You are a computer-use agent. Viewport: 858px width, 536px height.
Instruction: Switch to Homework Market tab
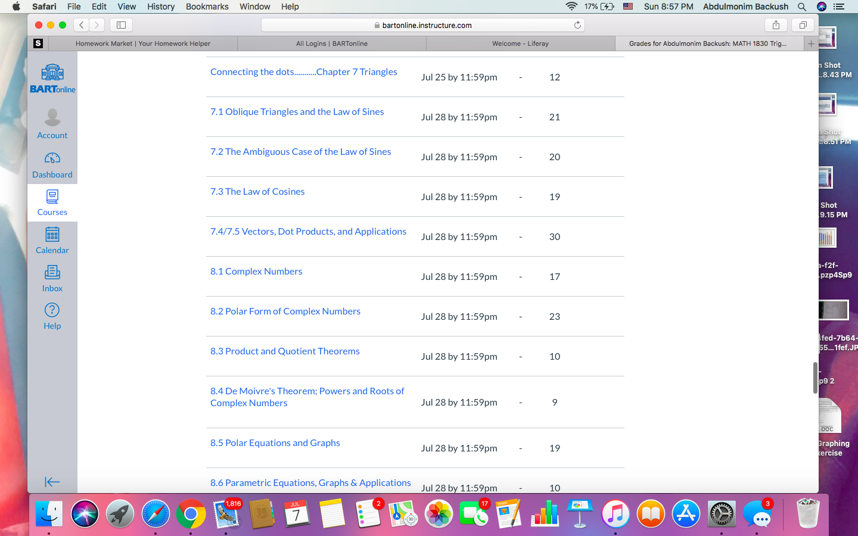[143, 43]
